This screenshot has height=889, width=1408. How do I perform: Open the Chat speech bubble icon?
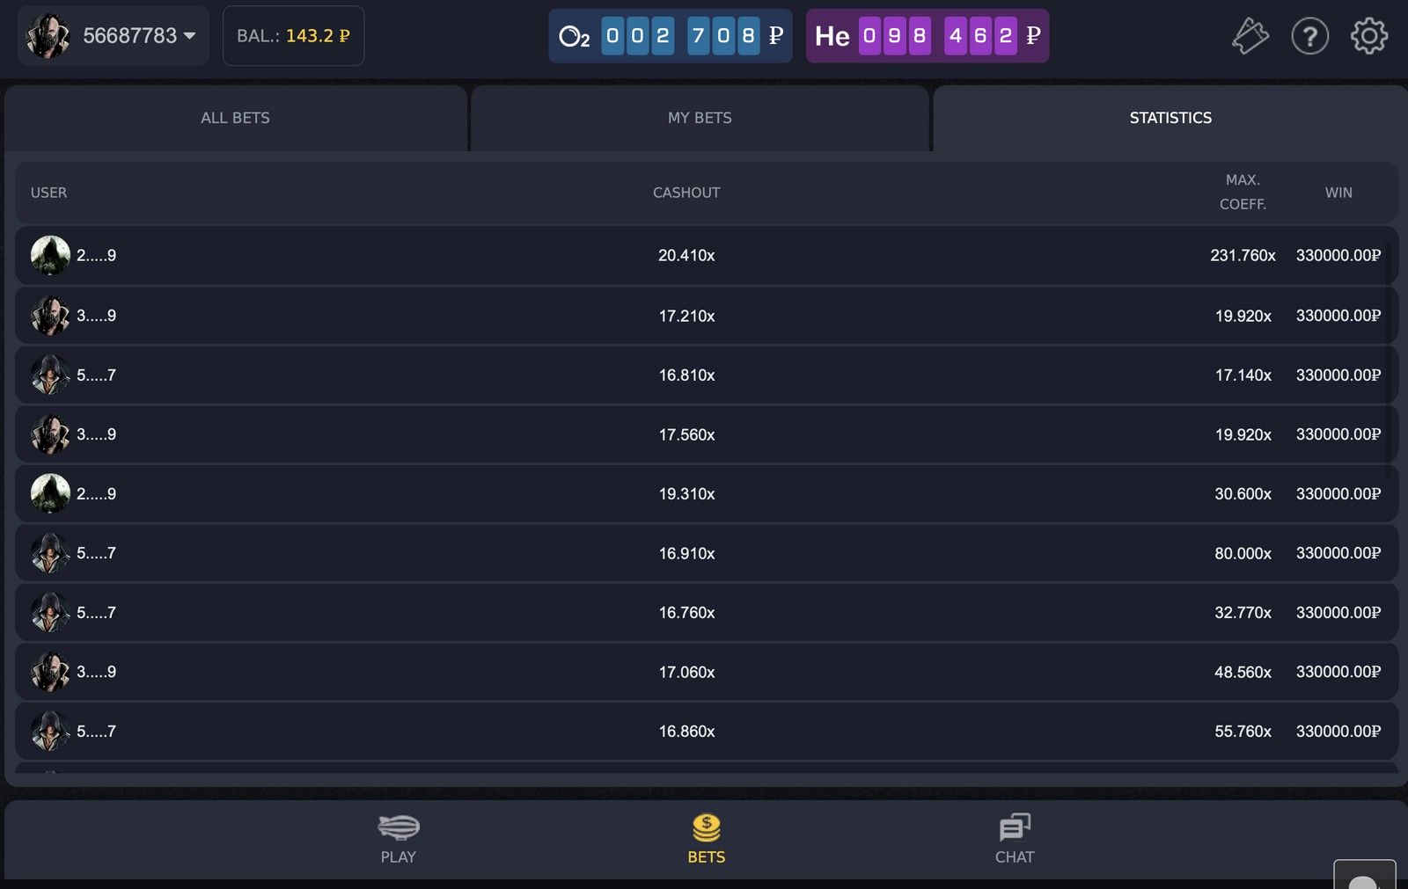click(x=1014, y=838)
